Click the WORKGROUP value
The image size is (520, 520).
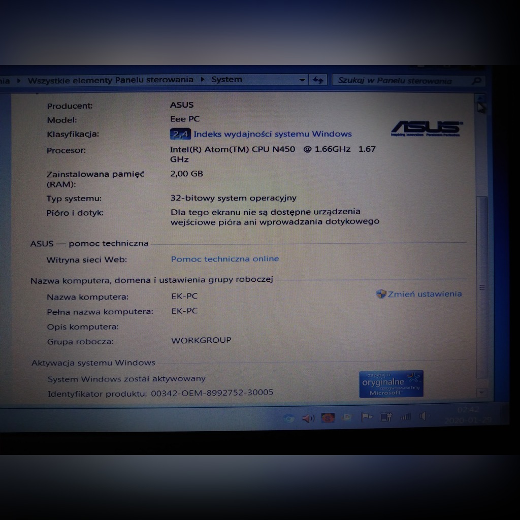(x=201, y=340)
